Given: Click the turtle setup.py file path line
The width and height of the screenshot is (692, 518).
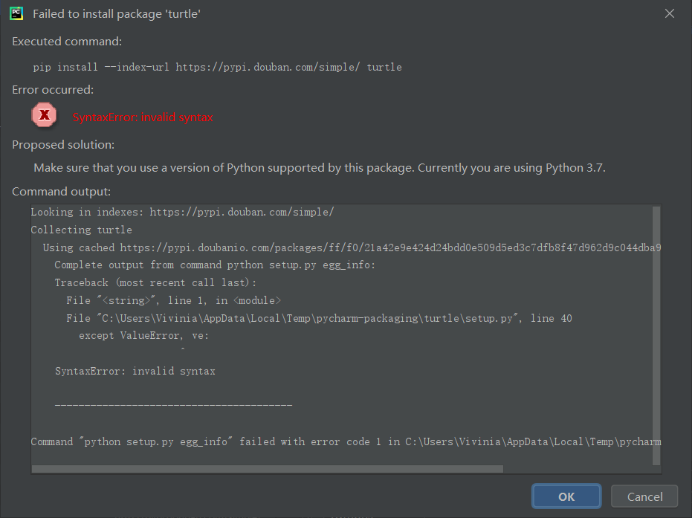Looking at the screenshot, I should click(320, 318).
